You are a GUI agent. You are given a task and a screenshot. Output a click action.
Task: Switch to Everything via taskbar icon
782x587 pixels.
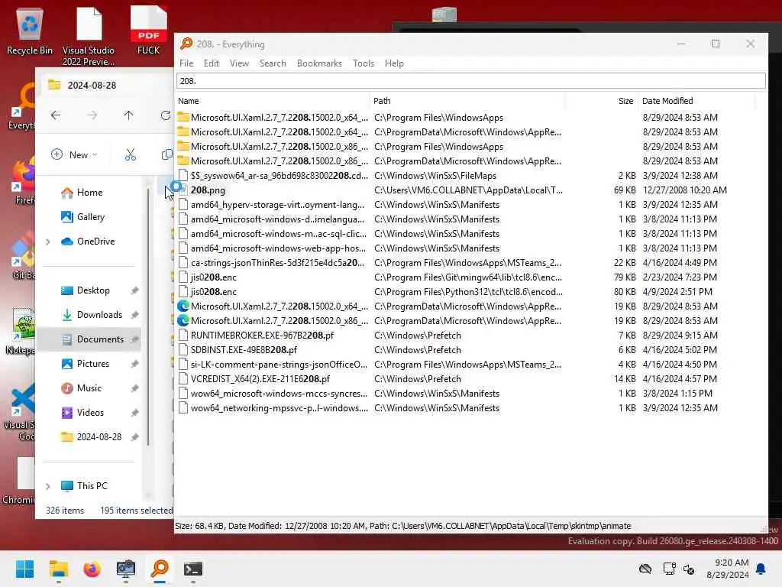(x=160, y=569)
